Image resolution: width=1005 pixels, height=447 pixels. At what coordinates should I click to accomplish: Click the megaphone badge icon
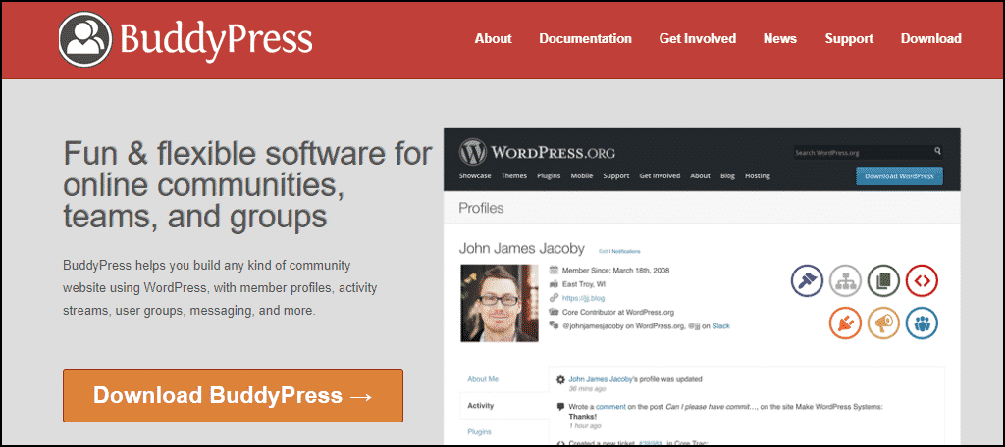[x=883, y=323]
